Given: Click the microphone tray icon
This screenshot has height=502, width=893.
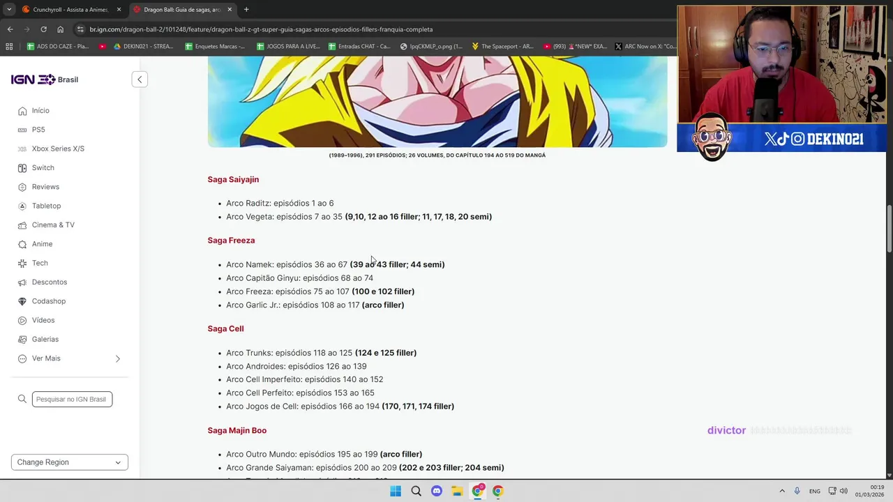Looking at the screenshot, I should click(x=797, y=491).
